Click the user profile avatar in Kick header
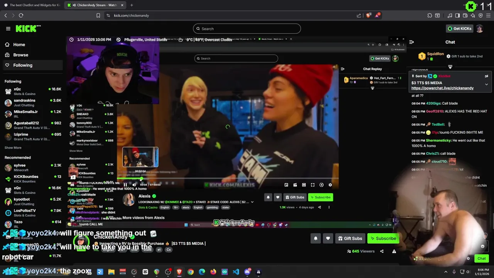 479,29
